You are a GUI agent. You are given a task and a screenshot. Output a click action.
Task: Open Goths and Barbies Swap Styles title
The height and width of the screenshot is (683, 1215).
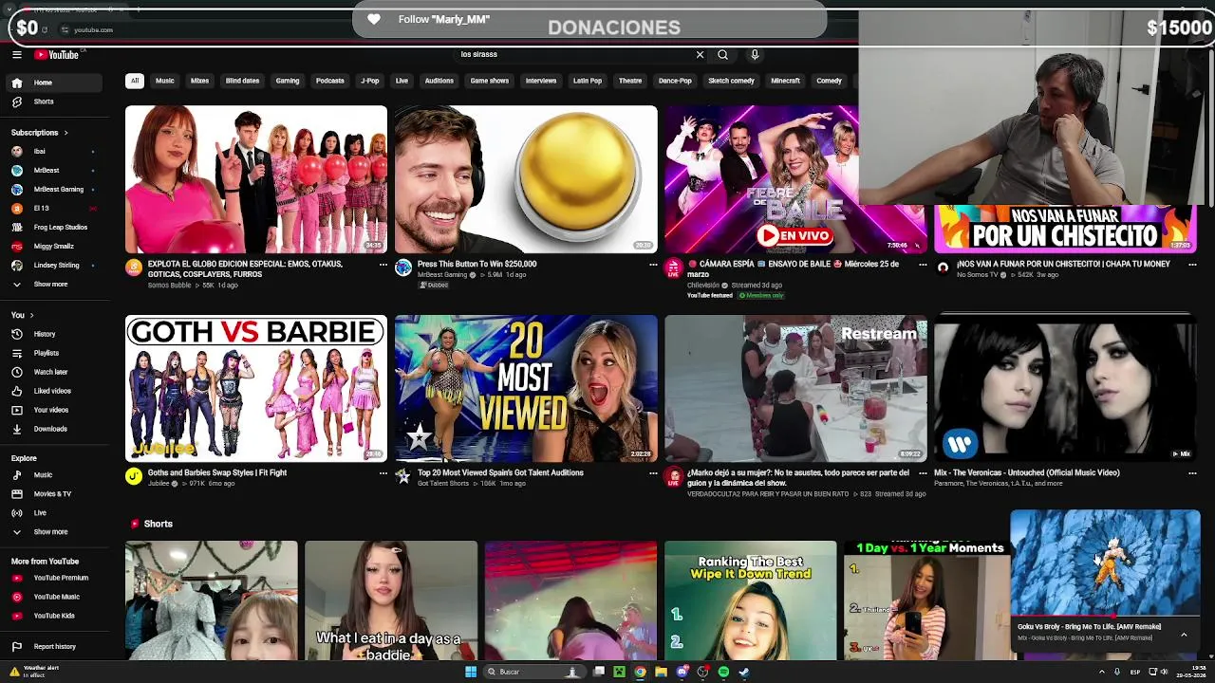[x=217, y=472]
